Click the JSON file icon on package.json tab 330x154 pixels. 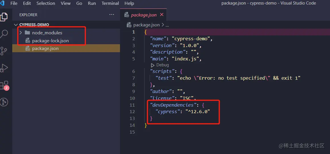click(127, 15)
